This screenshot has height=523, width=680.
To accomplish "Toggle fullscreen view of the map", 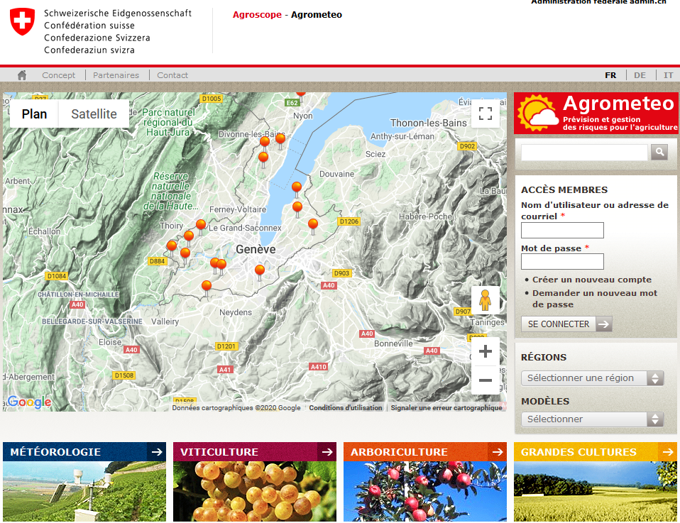I will tap(486, 114).
